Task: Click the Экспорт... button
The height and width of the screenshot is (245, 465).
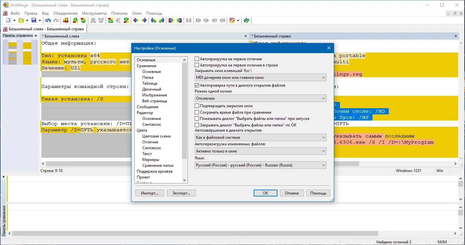Action: [181, 193]
